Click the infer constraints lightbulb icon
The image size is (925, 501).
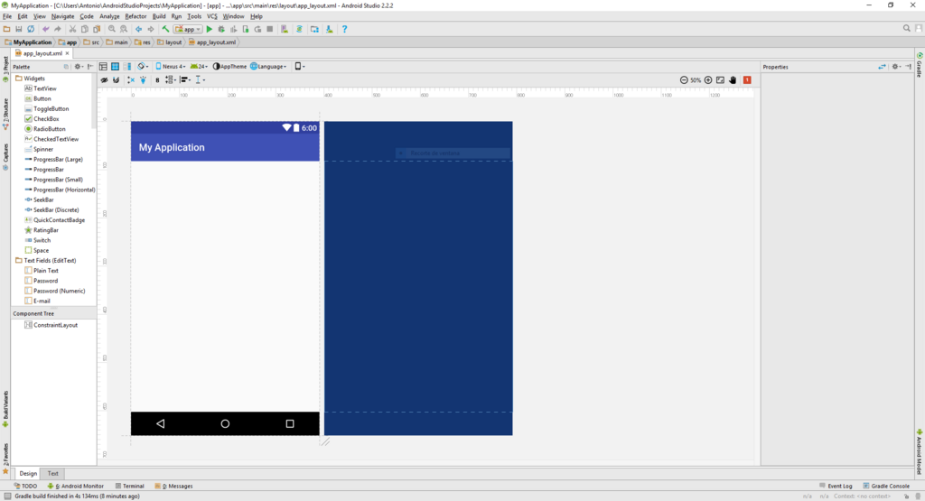point(144,79)
